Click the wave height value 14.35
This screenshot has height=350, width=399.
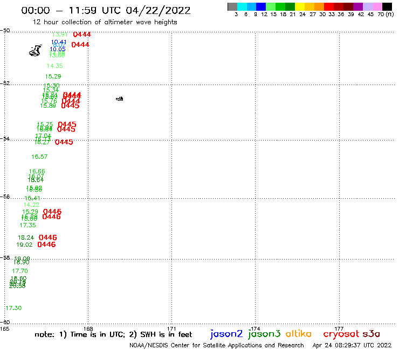tap(54, 66)
